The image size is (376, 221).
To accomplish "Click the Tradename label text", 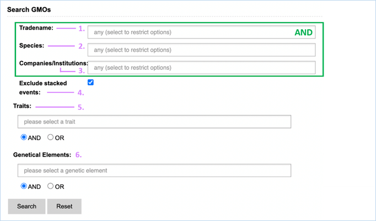I will pyautogui.click(x=37, y=27).
